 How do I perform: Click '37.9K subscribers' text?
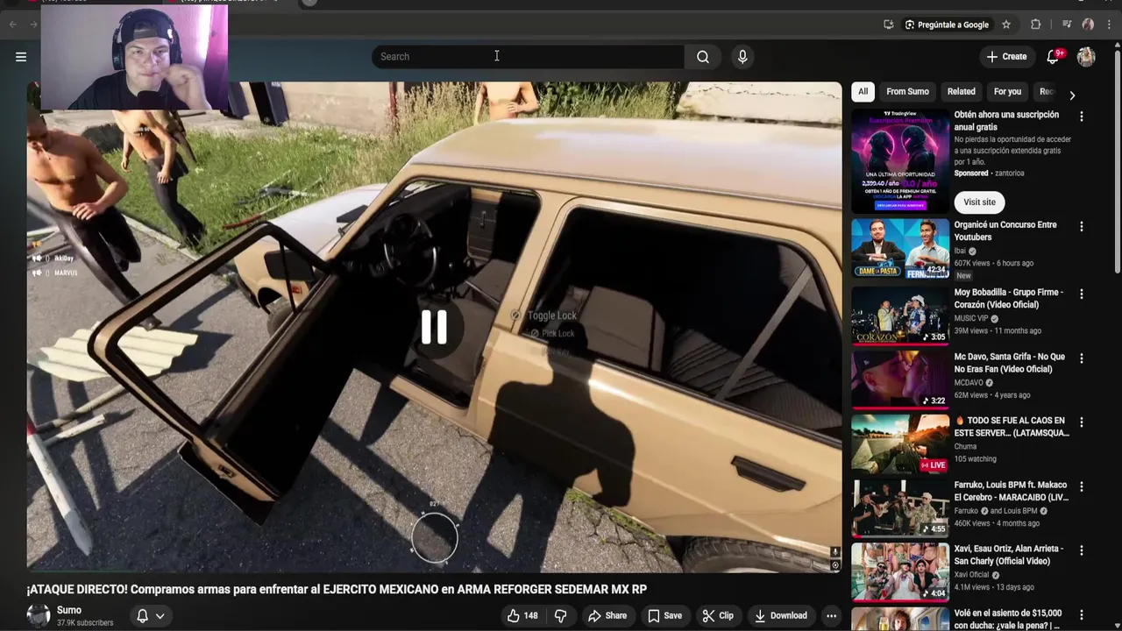pyautogui.click(x=85, y=623)
